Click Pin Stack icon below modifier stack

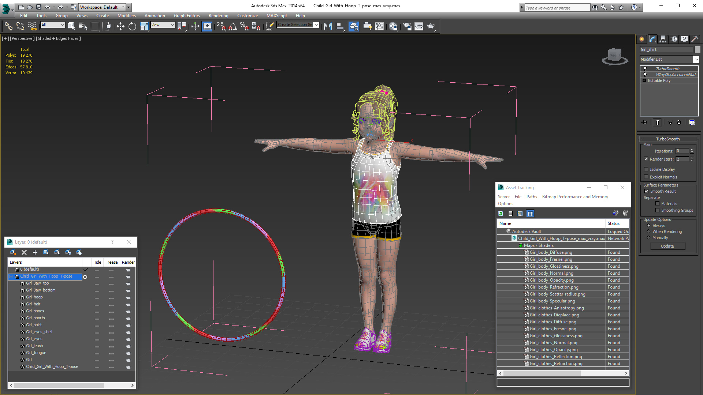[645, 123]
